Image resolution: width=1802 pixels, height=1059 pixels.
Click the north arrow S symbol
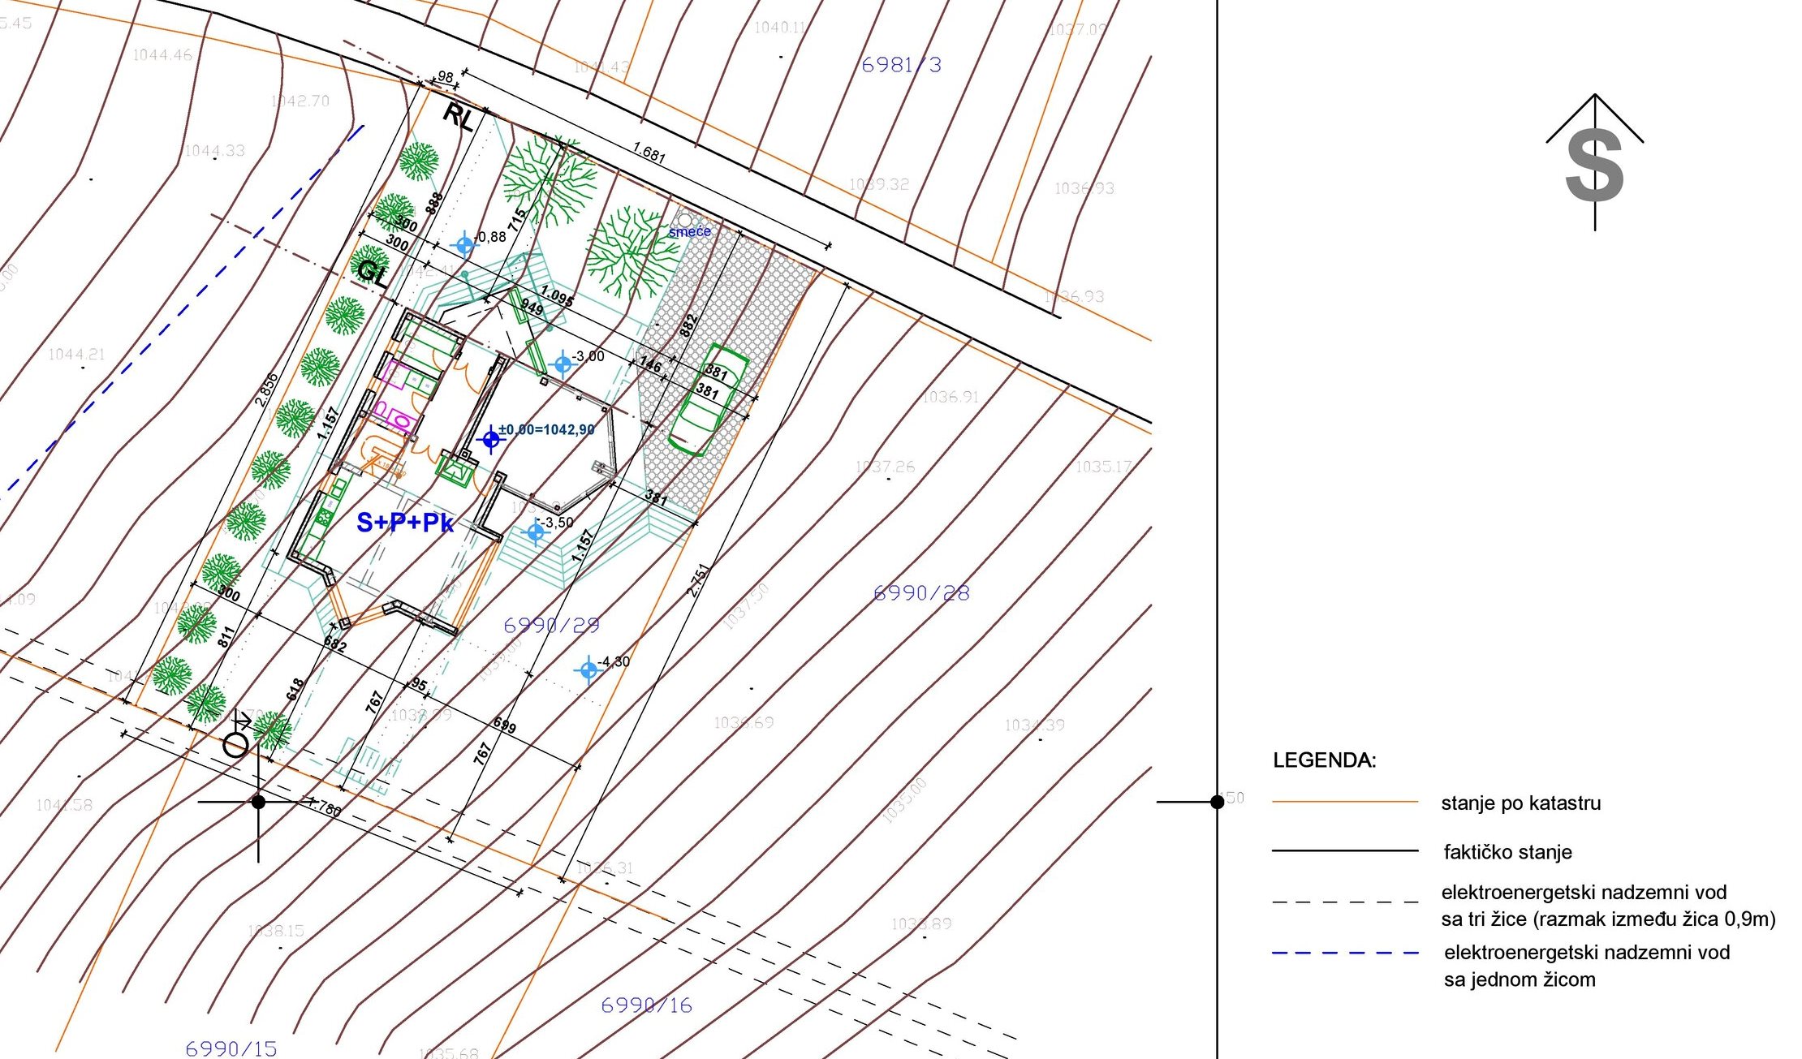1594,166
